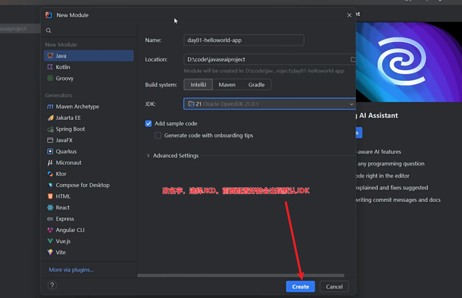Select the Java module type icon
The image size is (462, 298).
[50, 56]
